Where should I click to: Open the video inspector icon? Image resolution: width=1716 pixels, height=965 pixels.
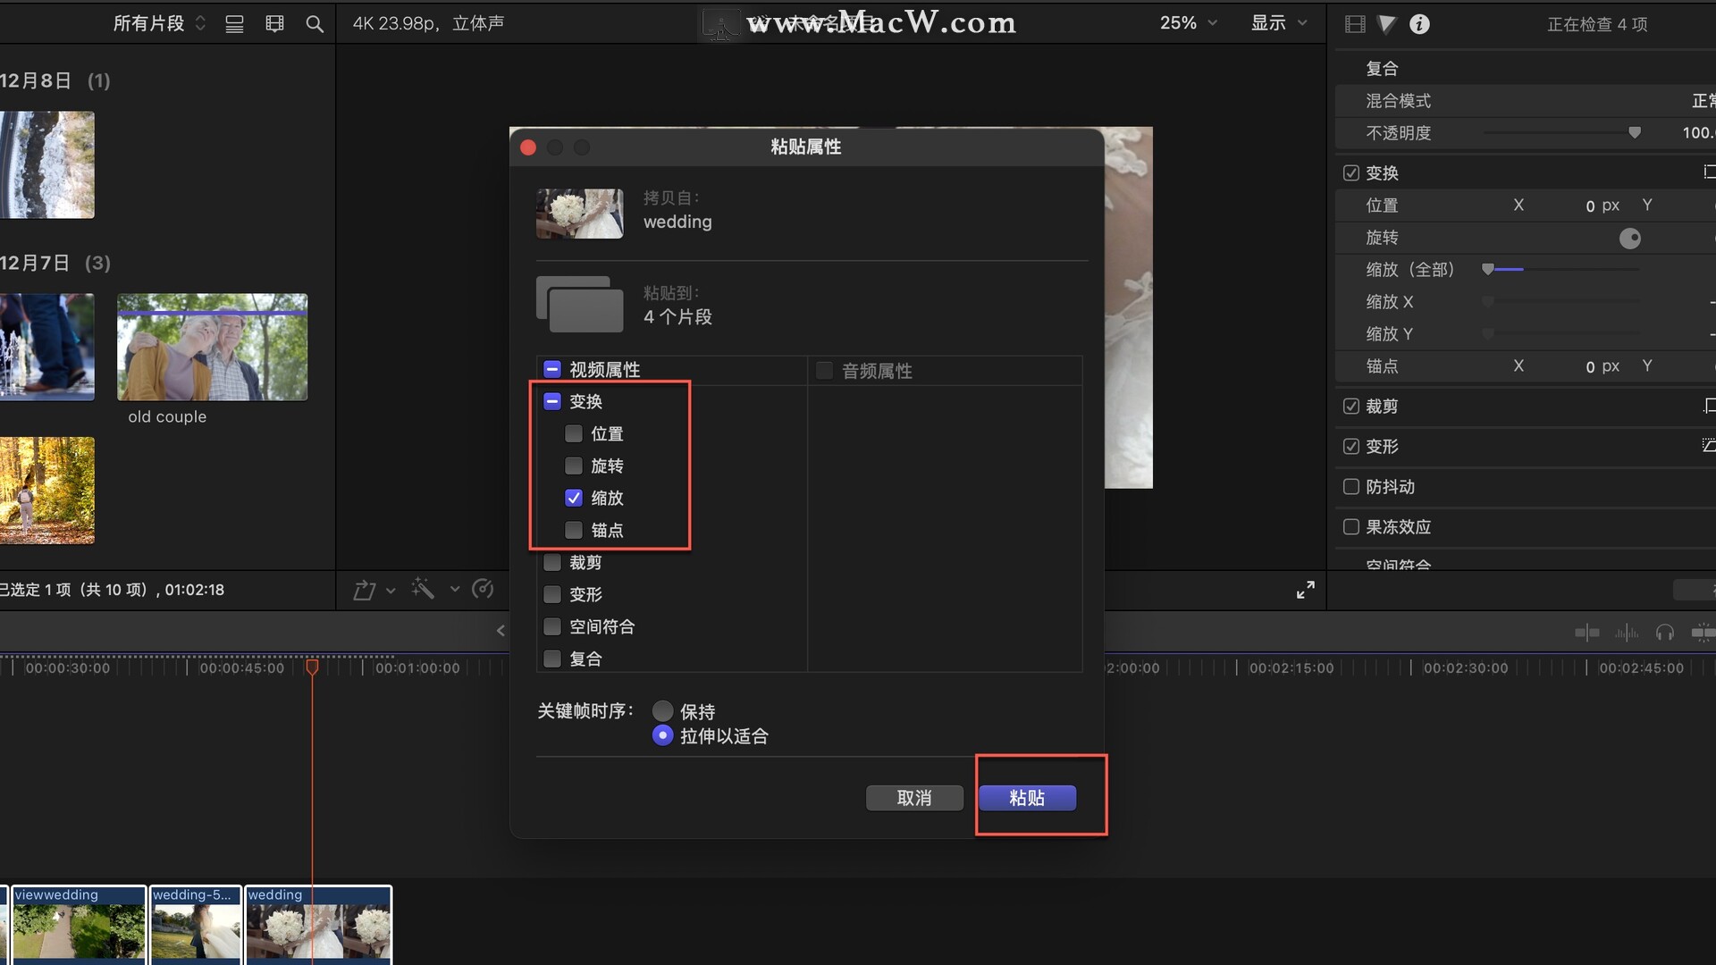click(x=1355, y=24)
